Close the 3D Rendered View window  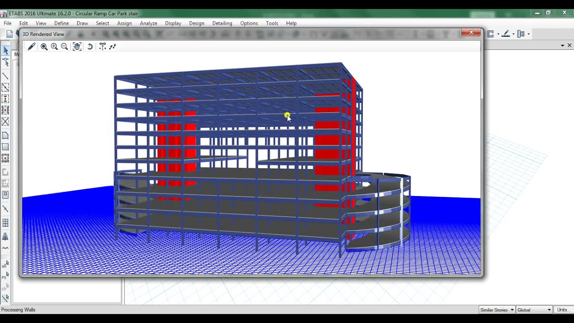(x=471, y=33)
